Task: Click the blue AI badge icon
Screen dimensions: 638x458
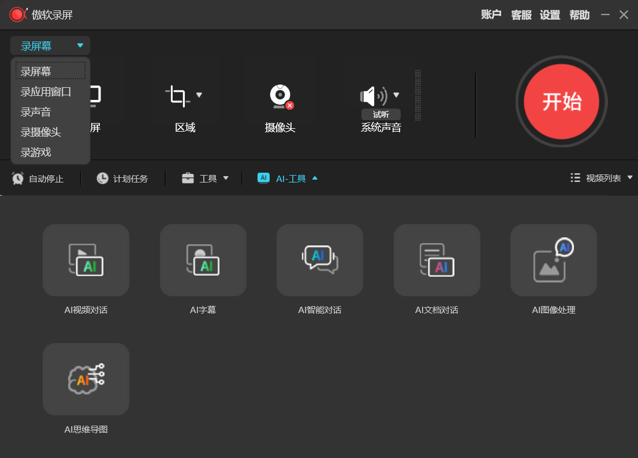Action: click(263, 178)
